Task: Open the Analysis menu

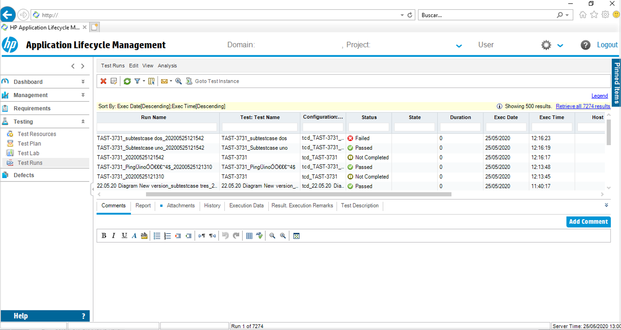Action: pos(167,66)
